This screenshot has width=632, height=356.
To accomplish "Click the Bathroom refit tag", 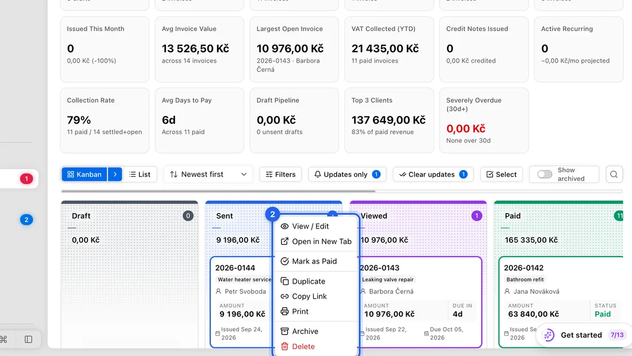I will (525, 280).
